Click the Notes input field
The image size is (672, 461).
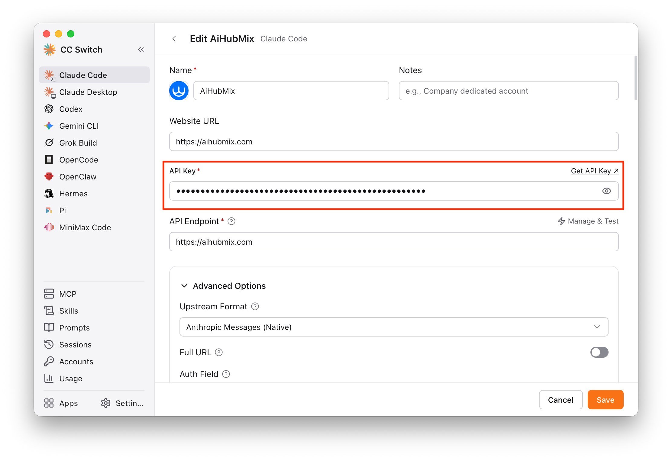click(509, 91)
